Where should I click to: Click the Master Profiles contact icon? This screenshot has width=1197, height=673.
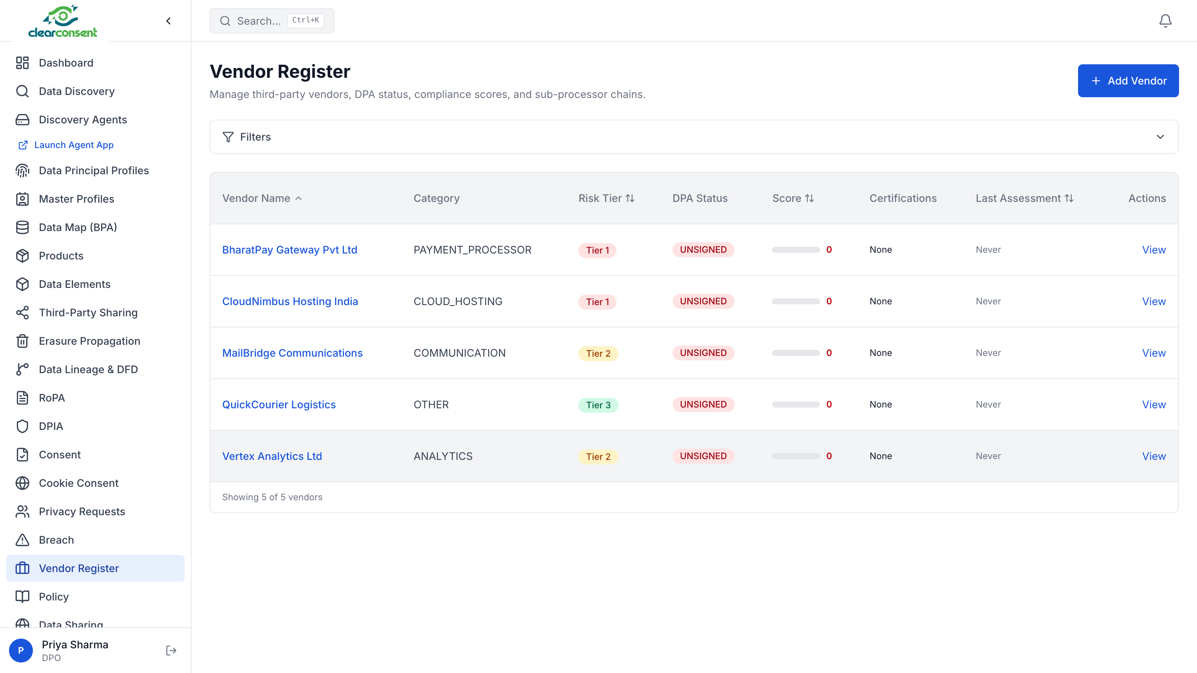[x=22, y=199]
